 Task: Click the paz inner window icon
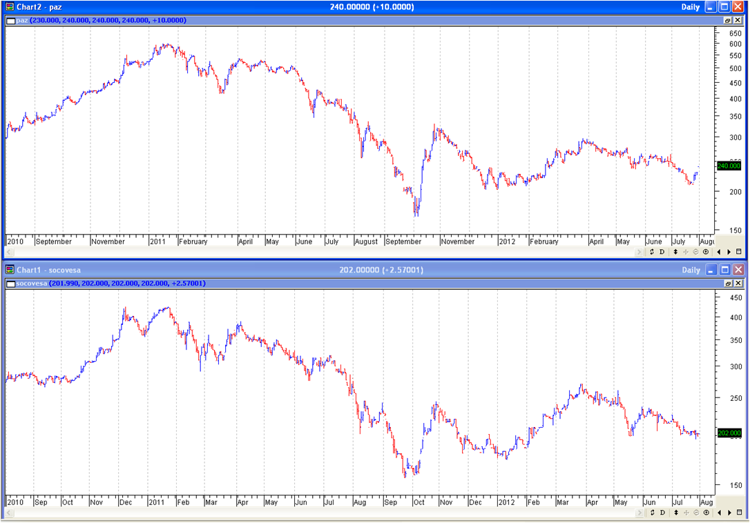pyautogui.click(x=10, y=21)
